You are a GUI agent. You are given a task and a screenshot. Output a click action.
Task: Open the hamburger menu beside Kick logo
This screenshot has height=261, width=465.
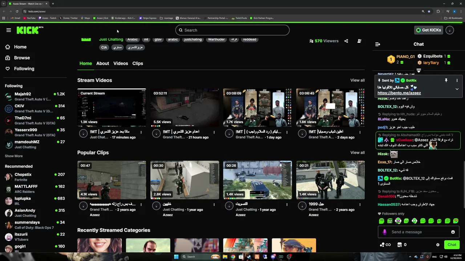[x=8, y=30]
